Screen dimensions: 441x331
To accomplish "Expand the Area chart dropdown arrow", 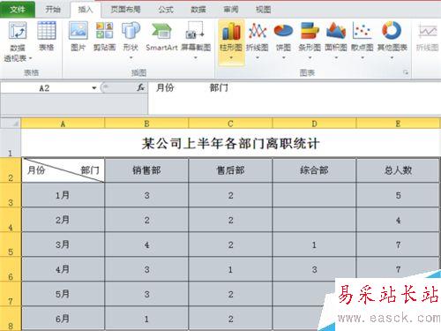I will (x=336, y=58).
